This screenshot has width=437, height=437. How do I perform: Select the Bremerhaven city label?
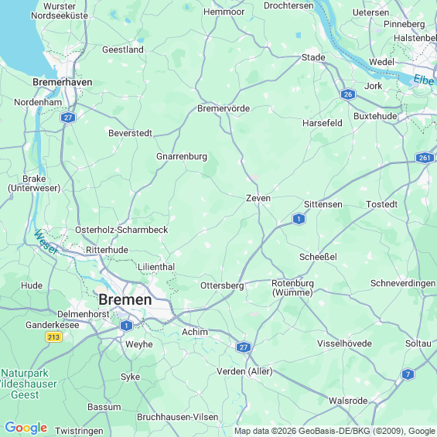tap(63, 82)
